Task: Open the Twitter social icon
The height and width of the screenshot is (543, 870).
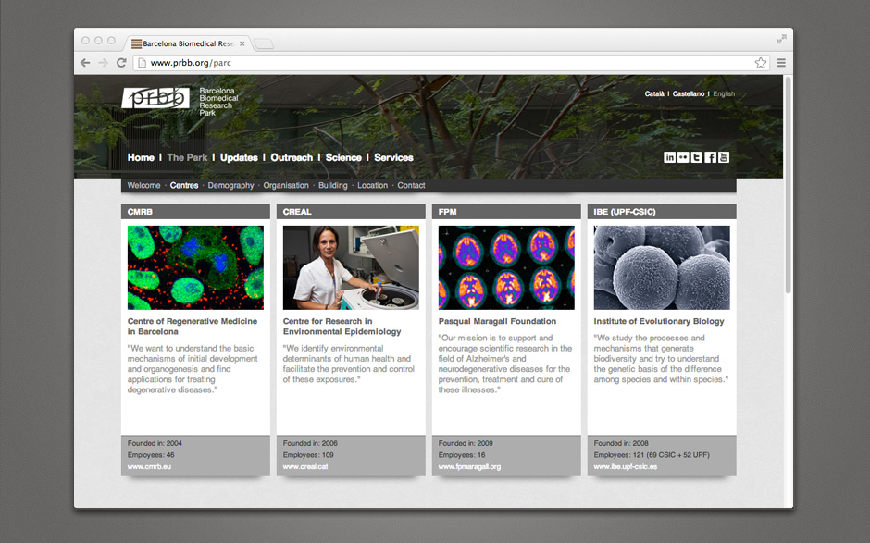Action: coord(696,157)
